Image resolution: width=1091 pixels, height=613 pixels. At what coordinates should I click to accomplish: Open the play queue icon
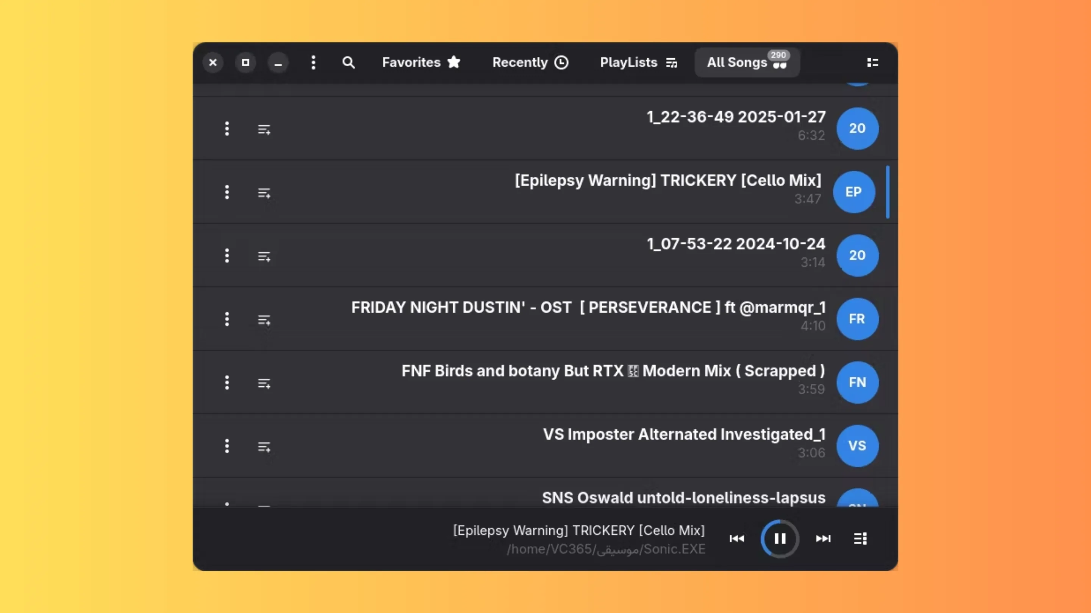860,538
